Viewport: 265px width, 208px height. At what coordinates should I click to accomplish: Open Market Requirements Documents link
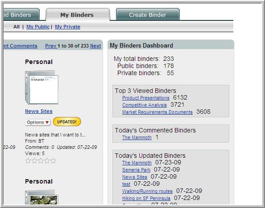coord(157,112)
